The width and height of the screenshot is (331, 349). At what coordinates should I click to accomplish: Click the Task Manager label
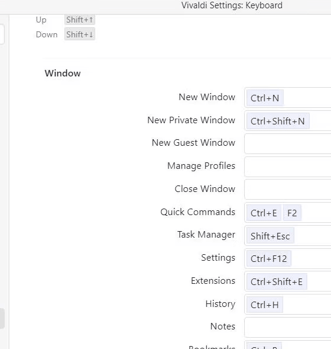click(206, 235)
